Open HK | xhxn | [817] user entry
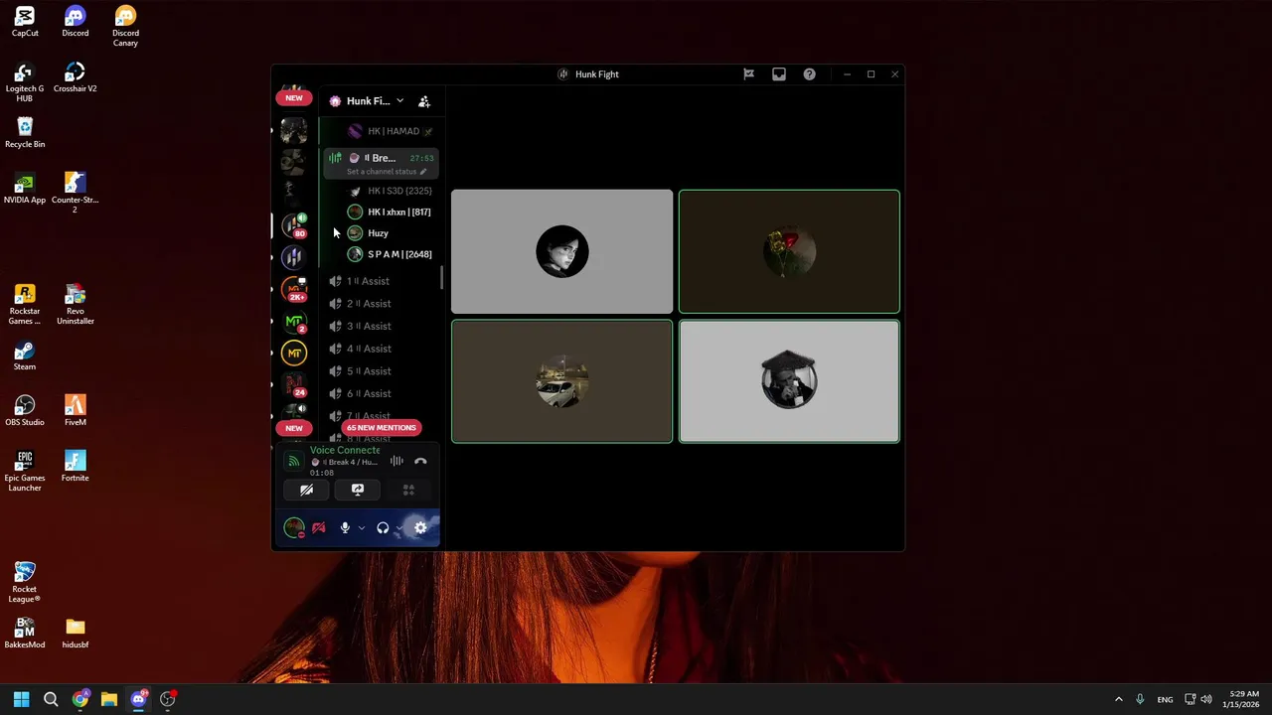Image resolution: width=1272 pixels, height=715 pixels. click(391, 212)
